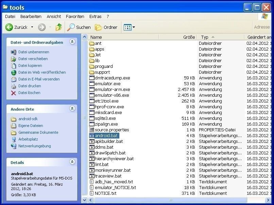Select the file name dmtracedump.exe
This screenshot has height=205, width=274.
[x=113, y=78]
